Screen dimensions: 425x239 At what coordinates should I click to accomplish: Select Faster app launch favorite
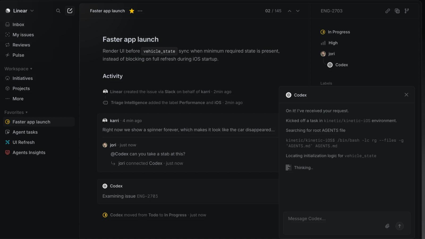tap(39, 122)
